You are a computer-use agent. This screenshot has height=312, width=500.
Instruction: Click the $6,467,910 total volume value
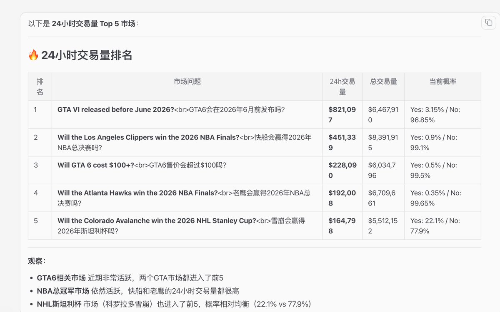(x=383, y=115)
